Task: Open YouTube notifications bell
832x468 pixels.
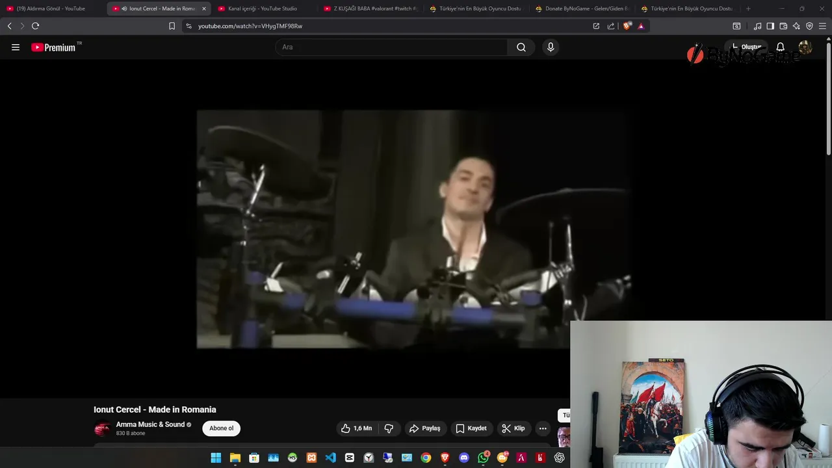Action: (x=780, y=47)
